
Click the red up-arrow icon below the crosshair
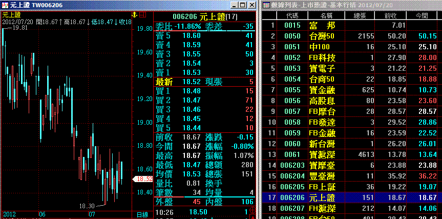(253, 217)
